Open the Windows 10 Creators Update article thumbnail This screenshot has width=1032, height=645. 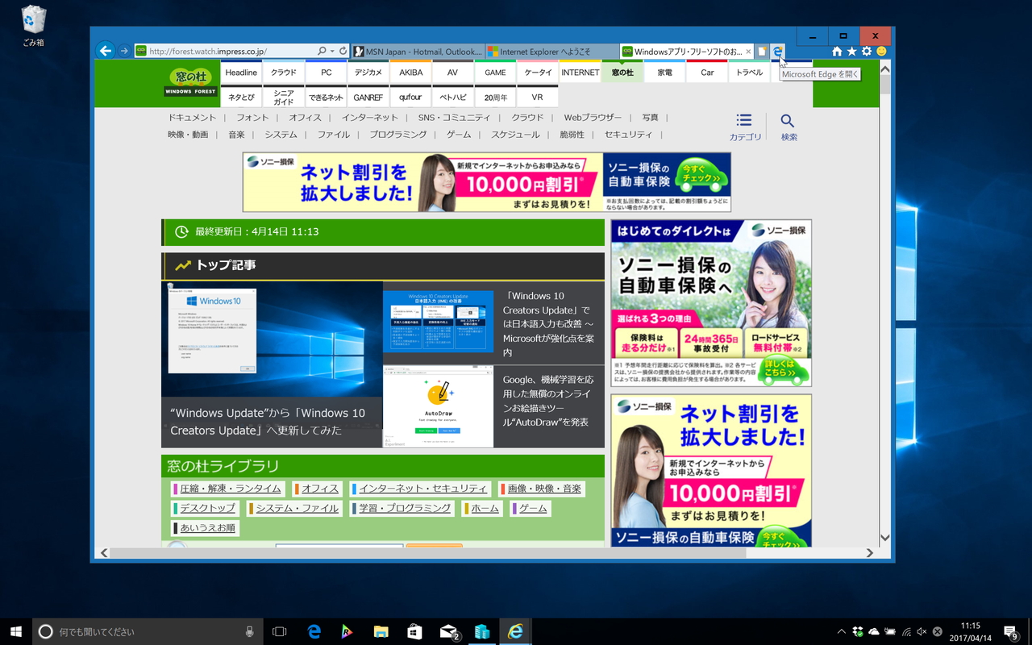click(x=439, y=320)
